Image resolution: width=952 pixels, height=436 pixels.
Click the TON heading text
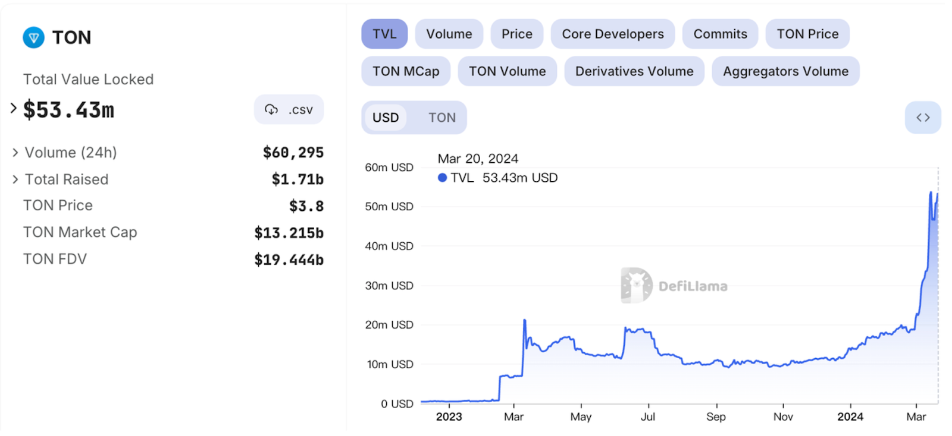[x=71, y=37]
